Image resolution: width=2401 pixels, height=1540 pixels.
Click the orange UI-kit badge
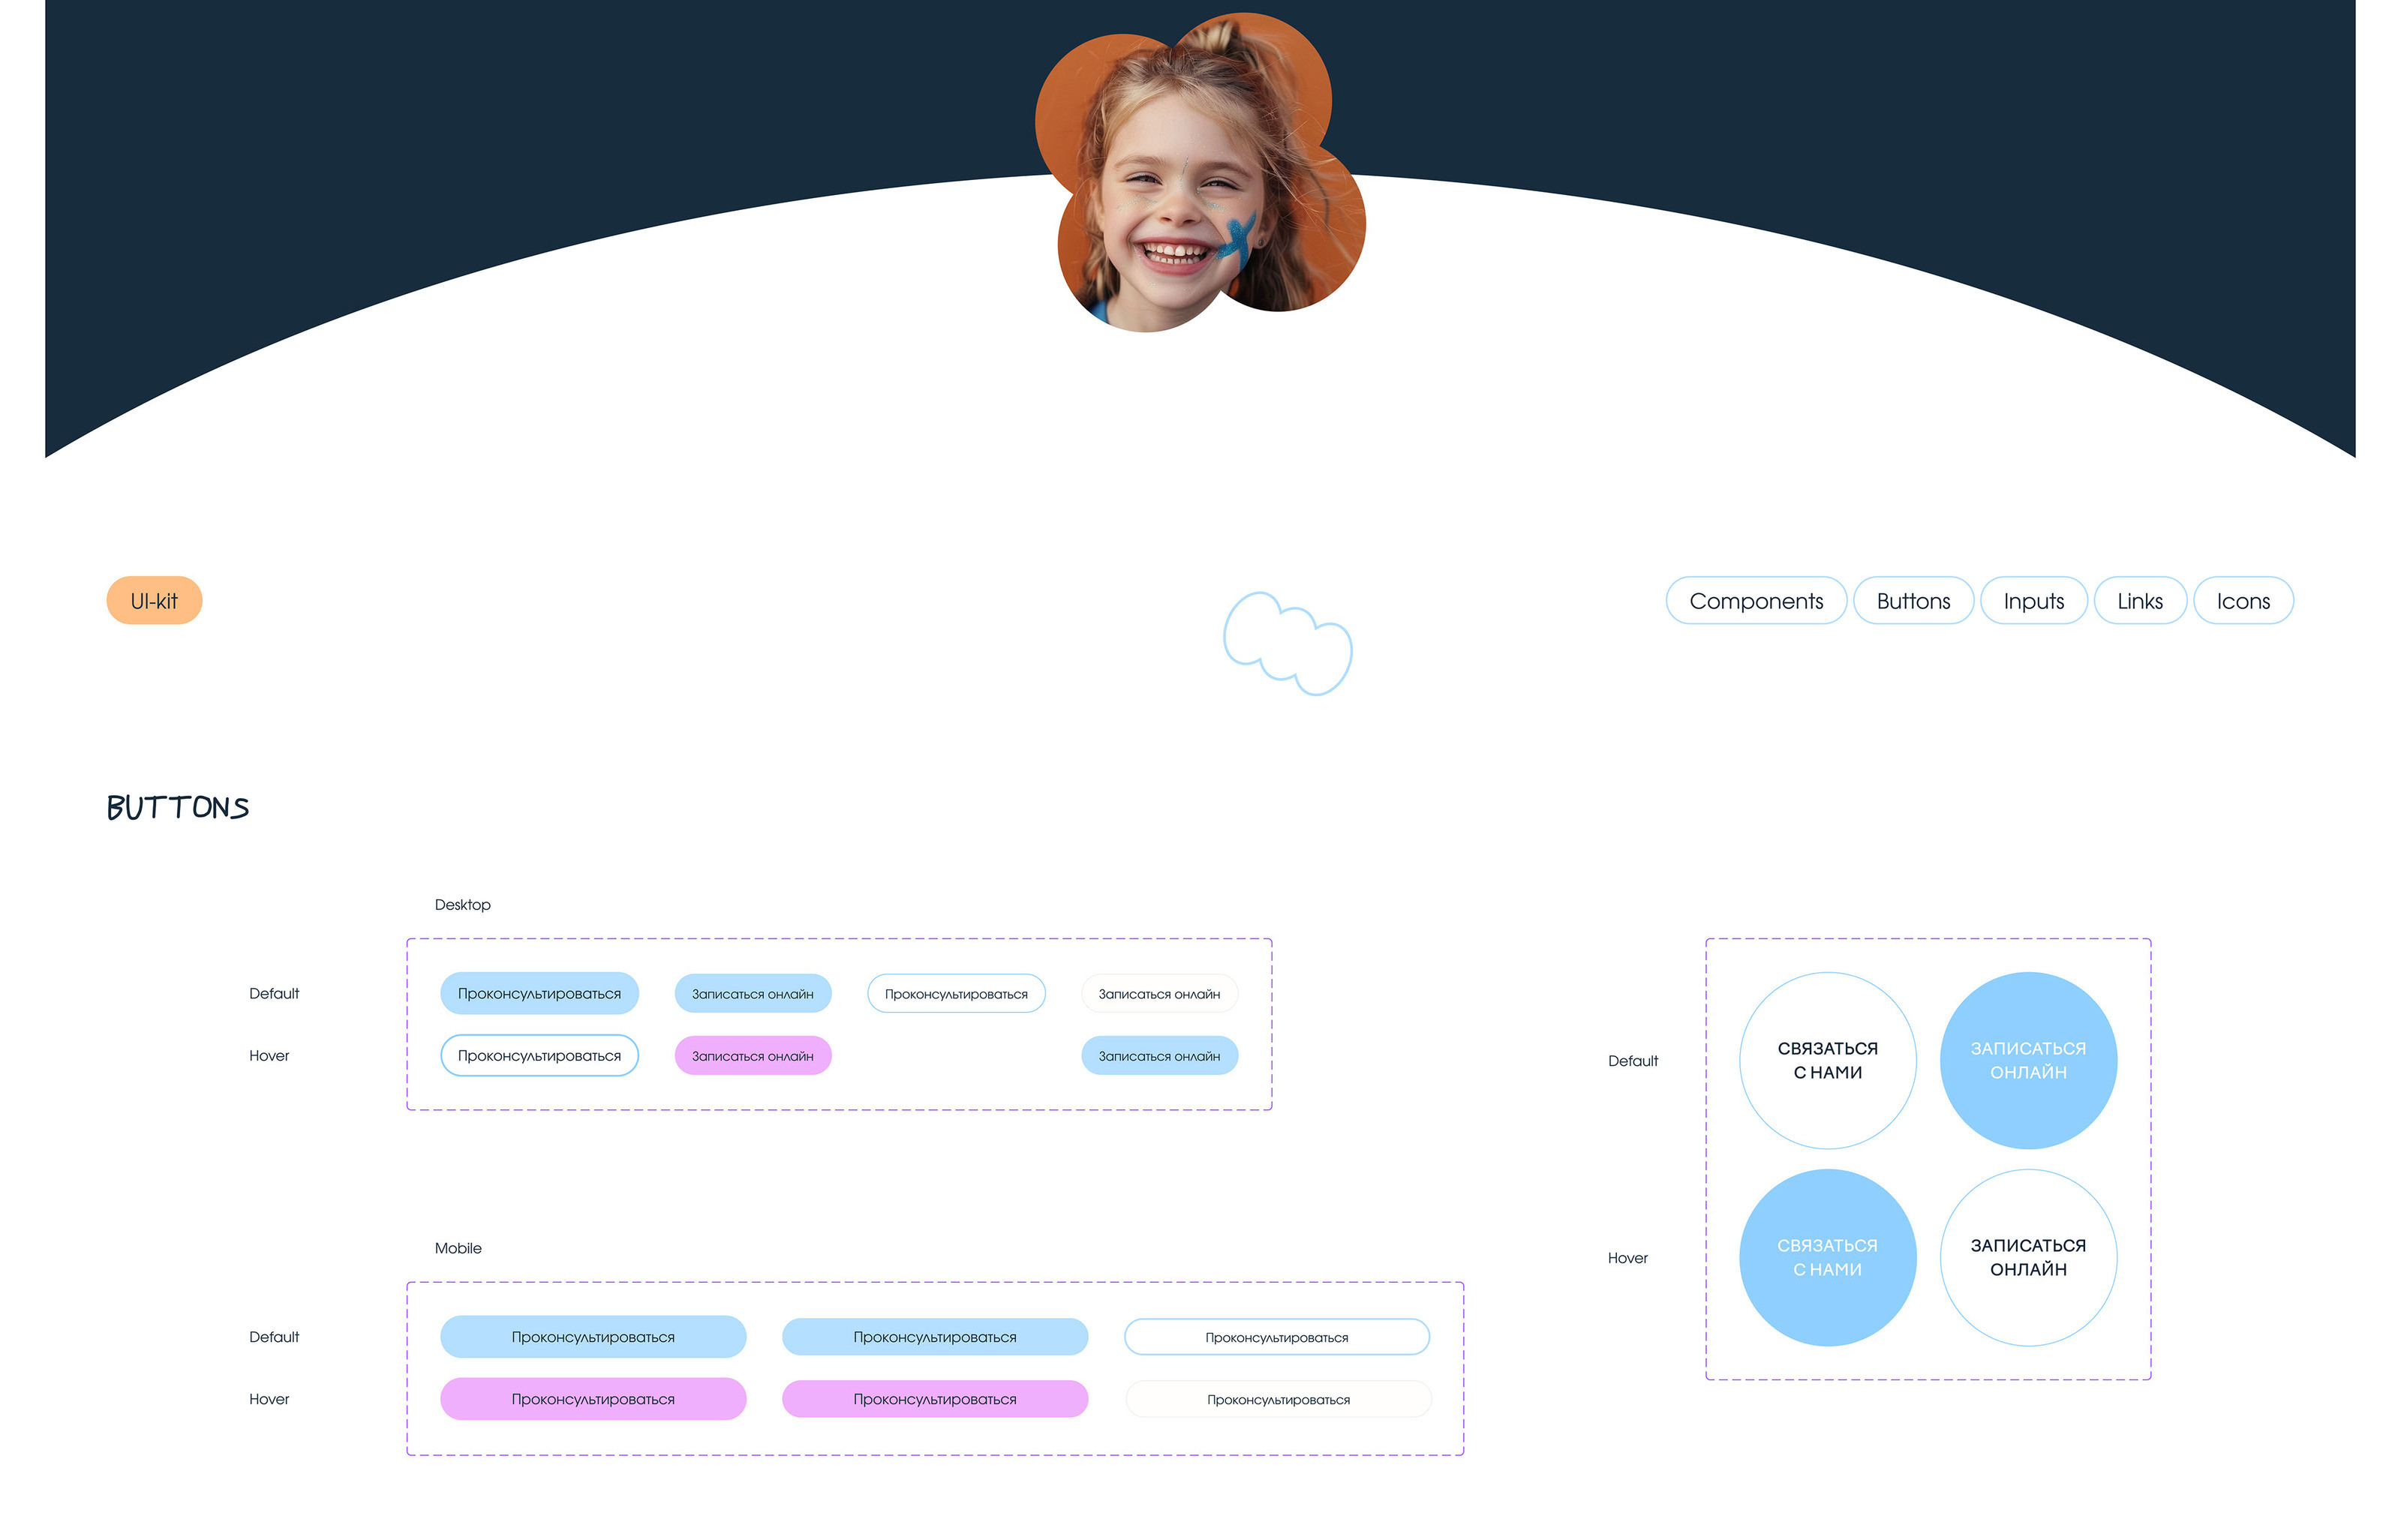tap(154, 601)
